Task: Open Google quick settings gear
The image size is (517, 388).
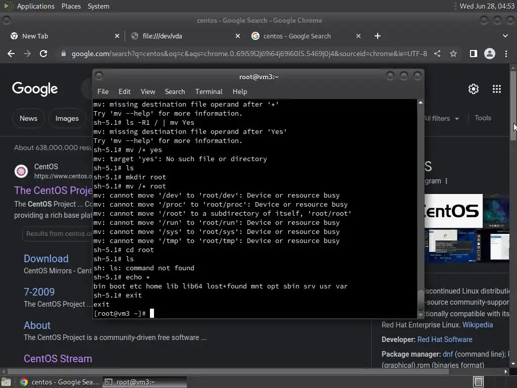Action: click(x=474, y=89)
